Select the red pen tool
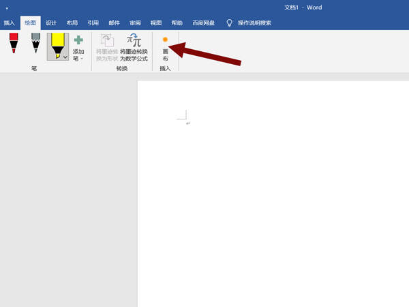Screen dimensions: 409x307 click(14, 43)
